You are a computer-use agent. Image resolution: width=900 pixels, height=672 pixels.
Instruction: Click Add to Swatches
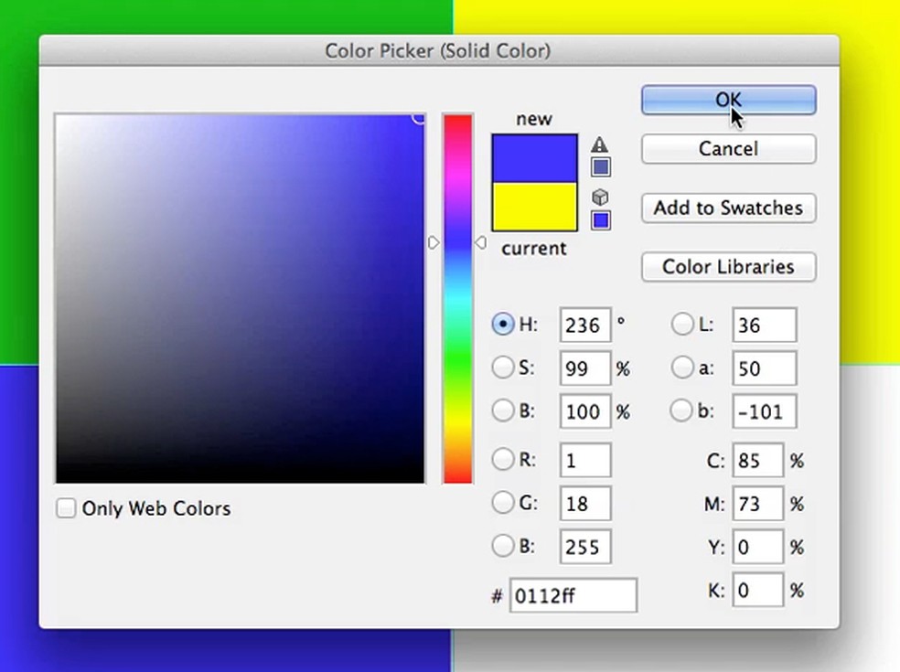click(x=728, y=208)
